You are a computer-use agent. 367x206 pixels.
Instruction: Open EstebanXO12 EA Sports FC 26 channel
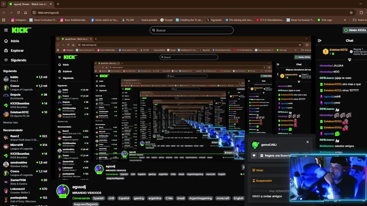(25, 114)
